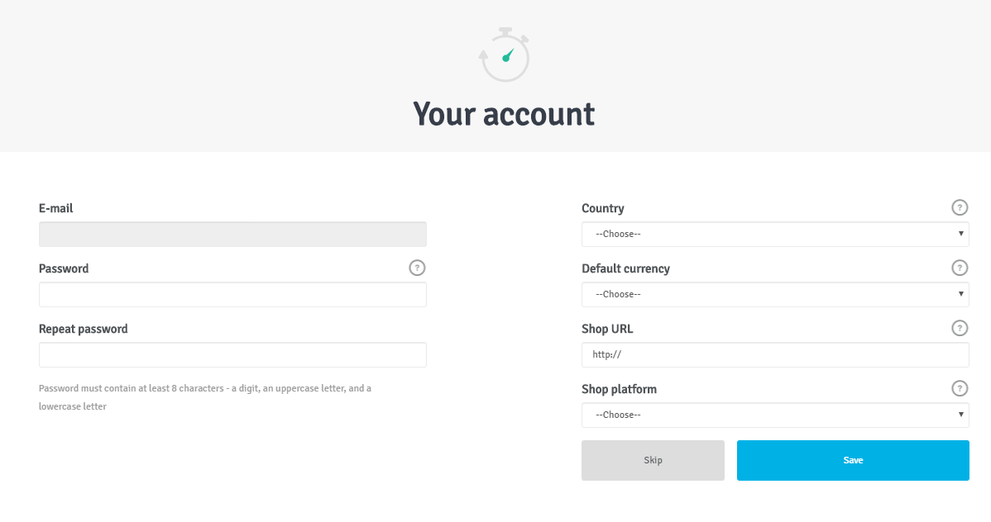Click the greyed-out E-mail field
The width and height of the screenshot is (991, 522).
[232, 235]
